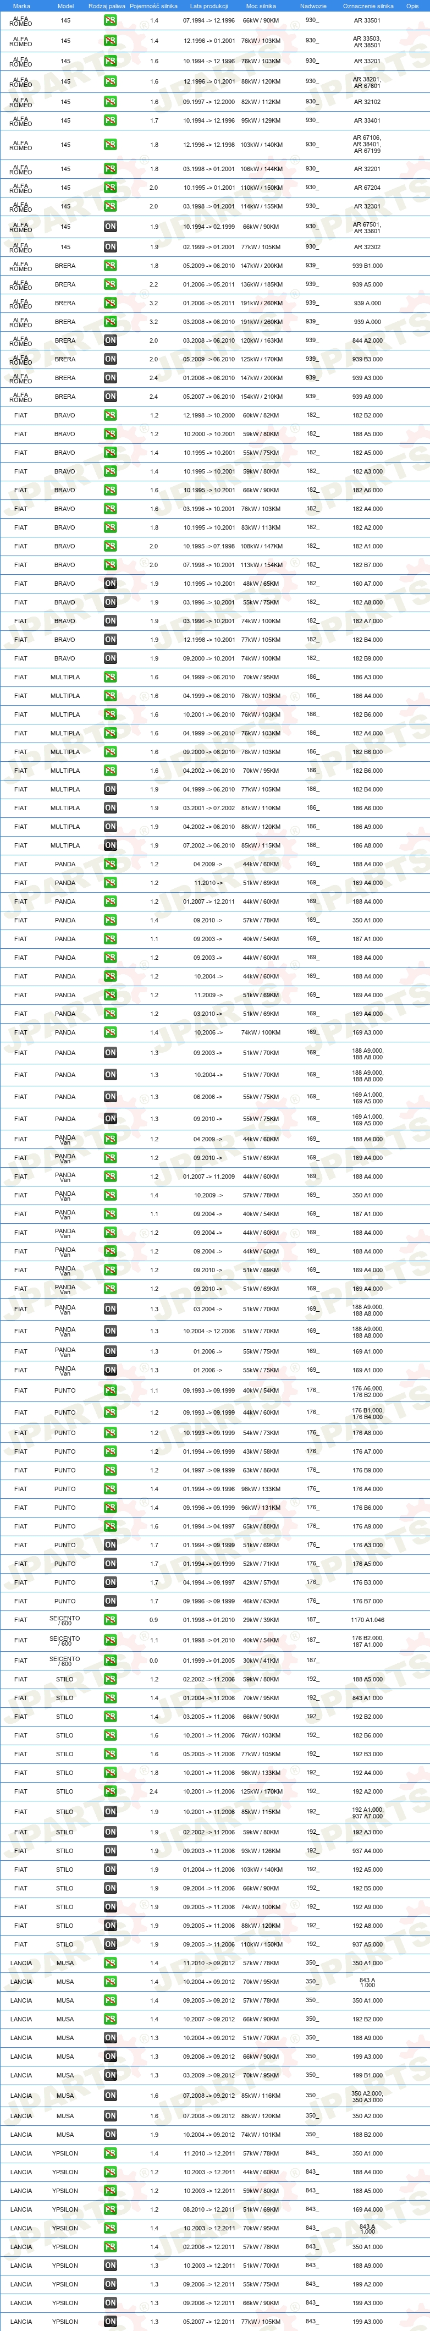
Task: Click the power cell 48kW / 65KM
Action: click(x=261, y=584)
